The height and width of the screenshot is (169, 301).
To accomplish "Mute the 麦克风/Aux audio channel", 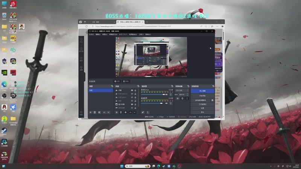I will click(x=166, y=95).
